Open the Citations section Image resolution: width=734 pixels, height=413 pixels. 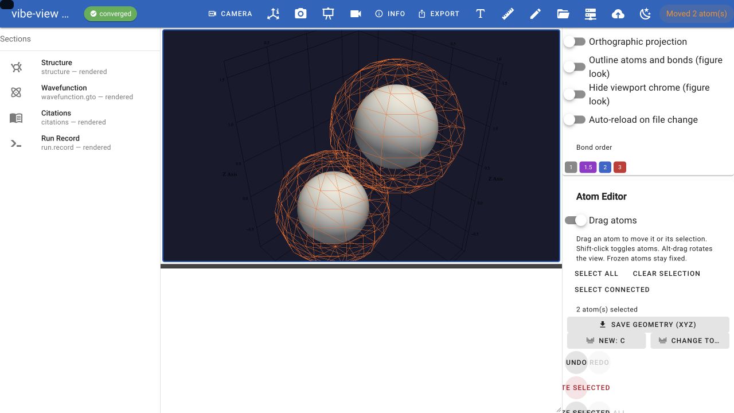(80, 118)
